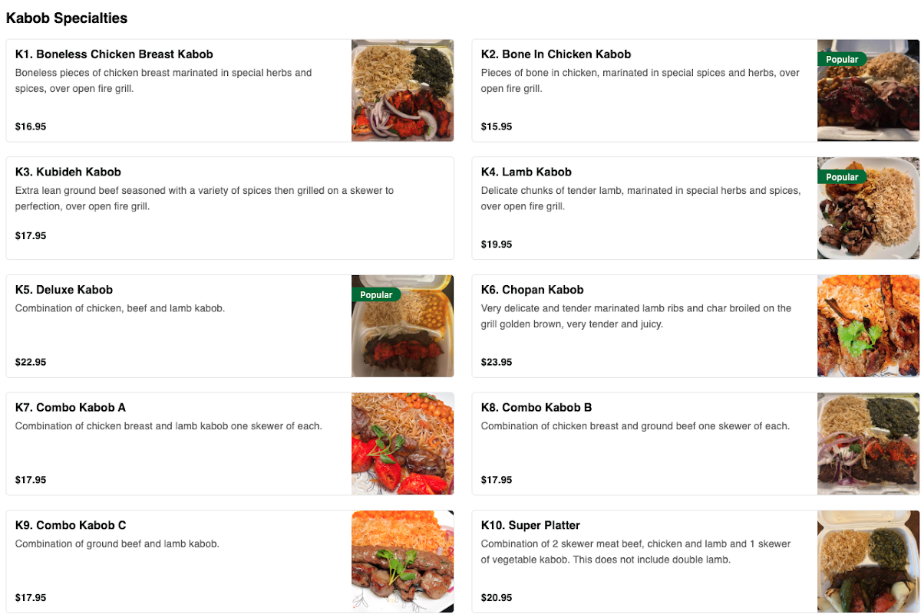Click the K6 Chopan Kabob photo
This screenshot has height=614, width=921.
point(868,326)
